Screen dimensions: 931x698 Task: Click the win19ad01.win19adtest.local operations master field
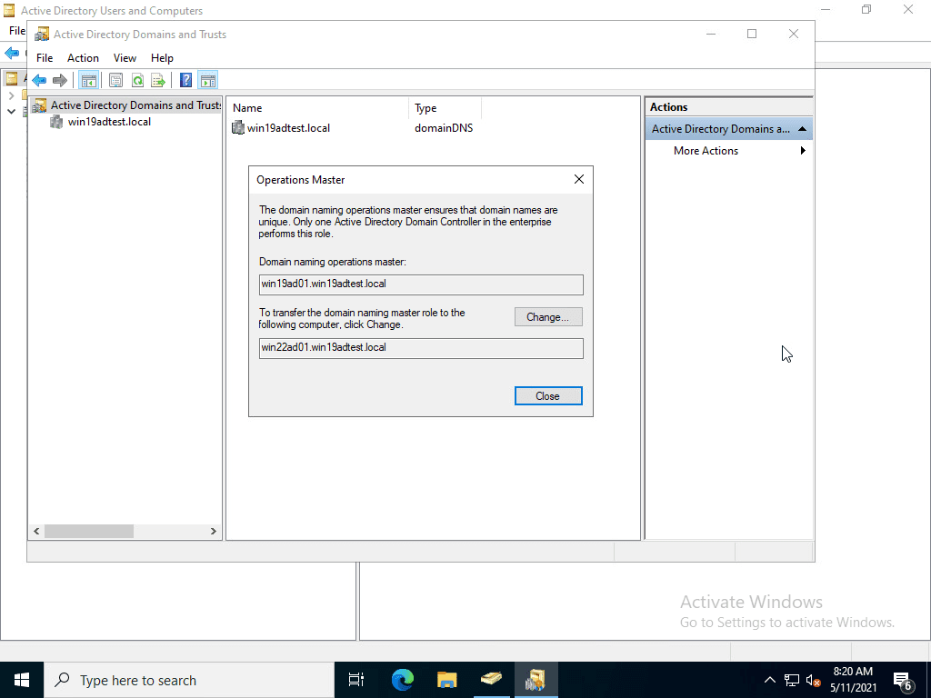(421, 284)
